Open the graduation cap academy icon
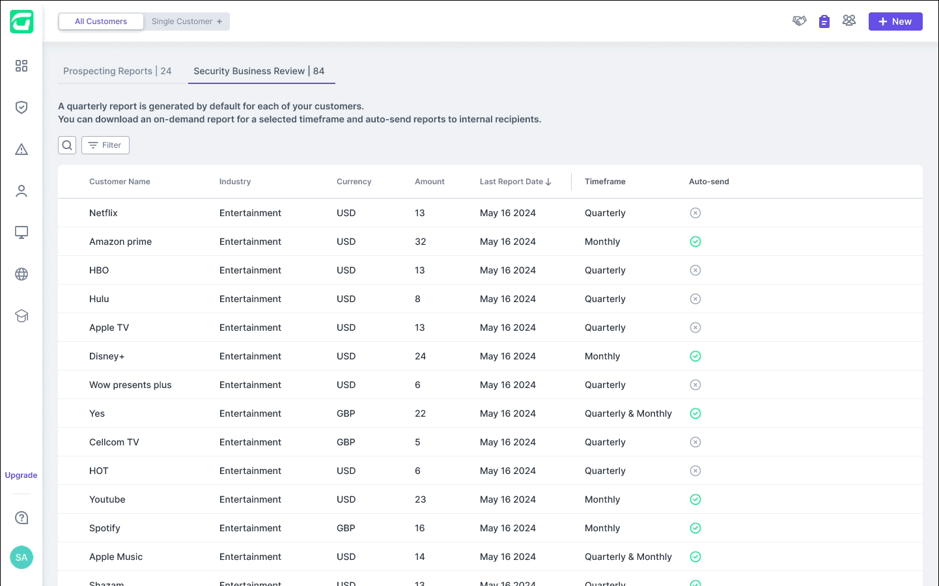 coord(21,316)
